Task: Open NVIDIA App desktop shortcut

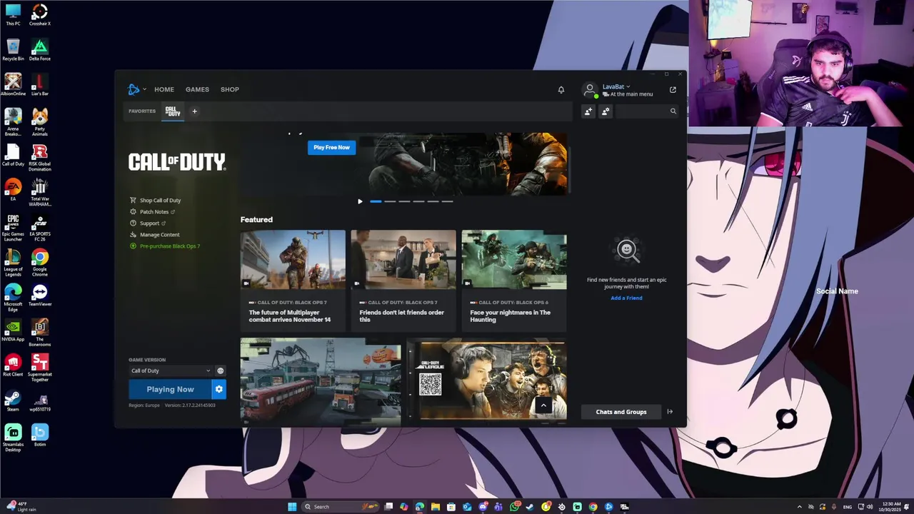Action: pyautogui.click(x=13, y=331)
